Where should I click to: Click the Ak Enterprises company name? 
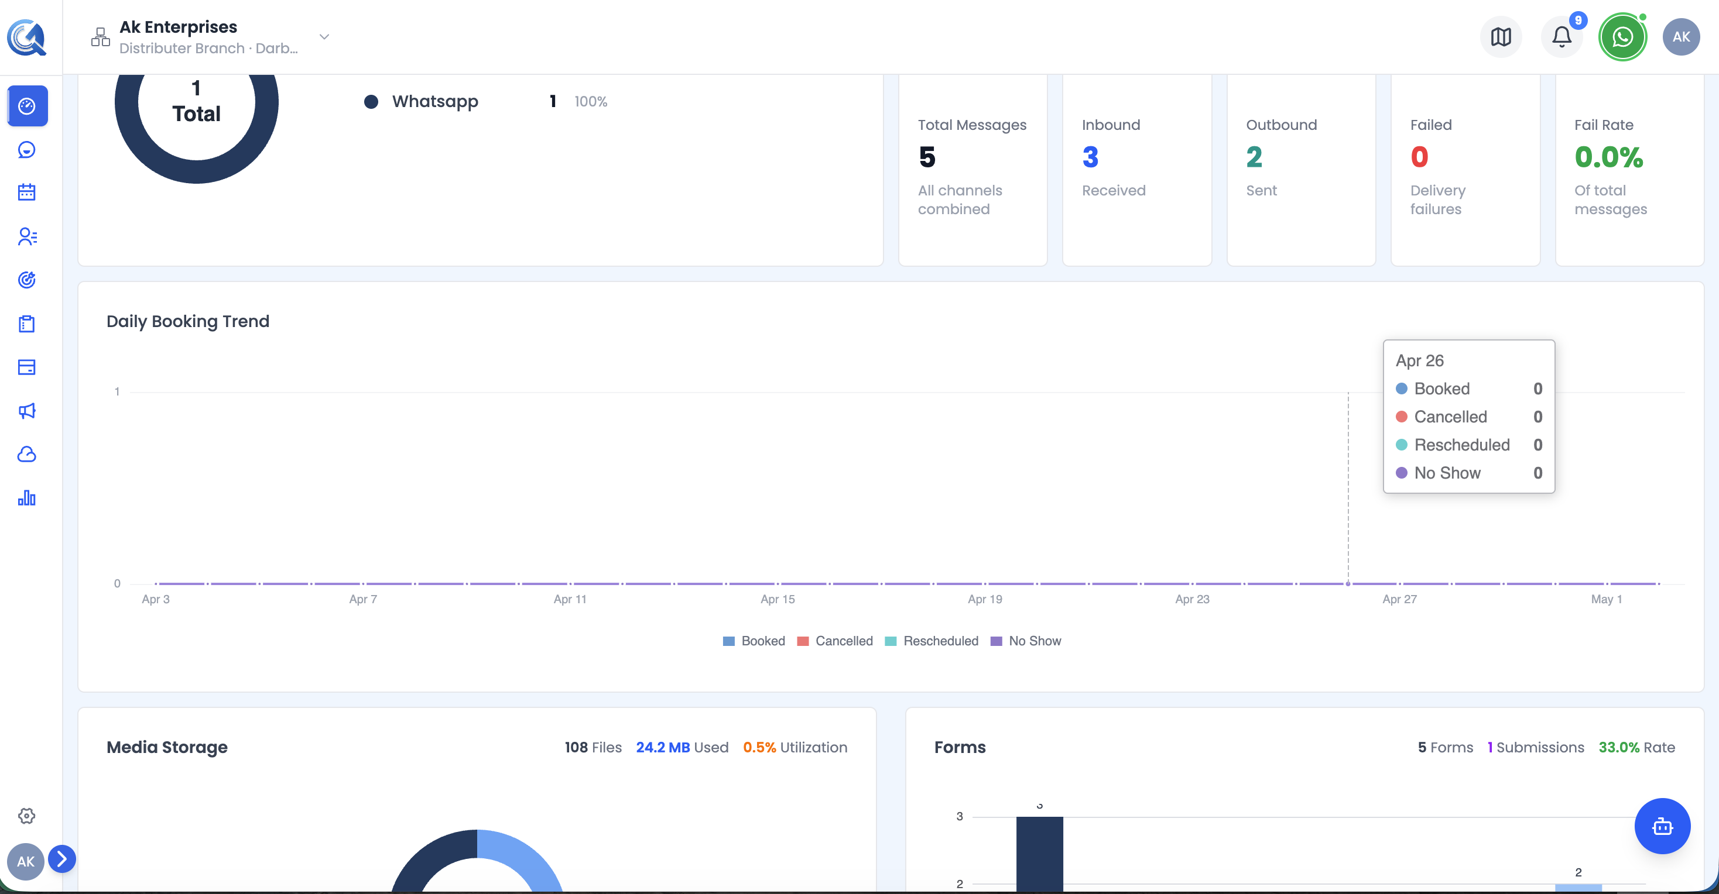pyautogui.click(x=178, y=27)
